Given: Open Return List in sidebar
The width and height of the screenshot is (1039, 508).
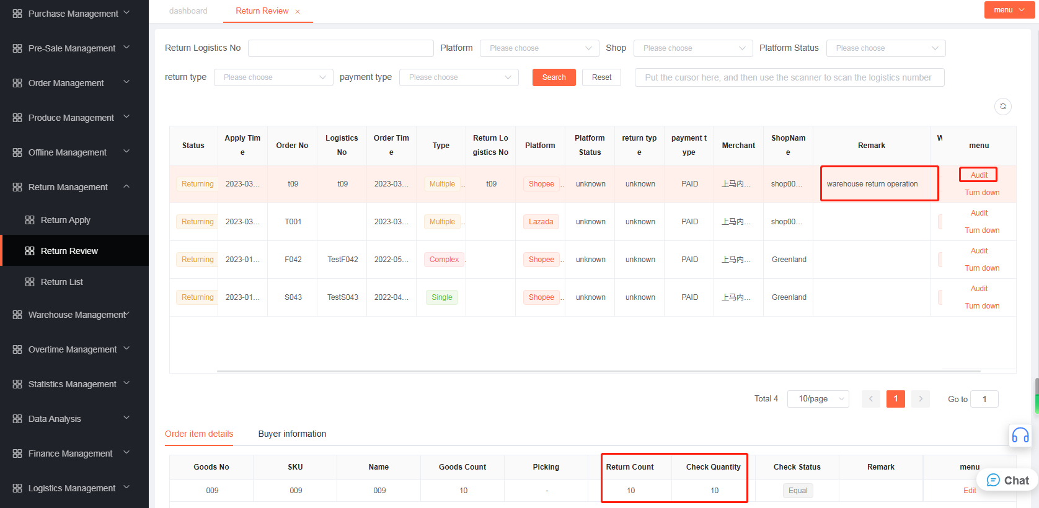Looking at the screenshot, I should 74,282.
